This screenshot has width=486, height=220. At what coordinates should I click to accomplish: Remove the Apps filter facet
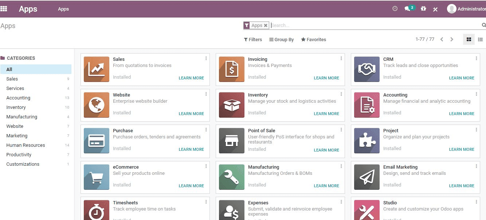point(266,25)
